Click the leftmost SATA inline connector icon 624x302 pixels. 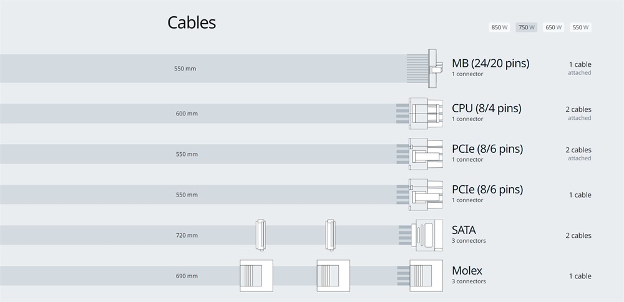261,235
